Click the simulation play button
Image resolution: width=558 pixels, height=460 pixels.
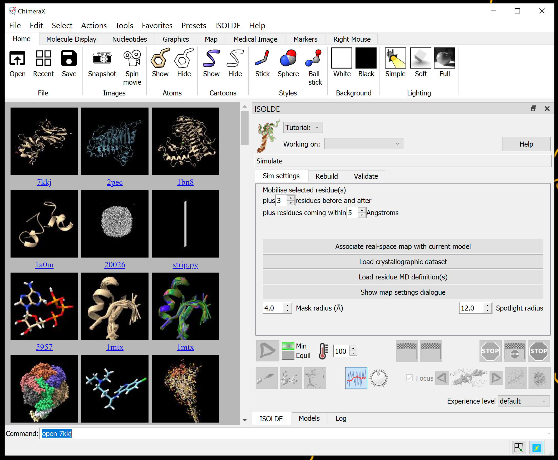click(267, 351)
